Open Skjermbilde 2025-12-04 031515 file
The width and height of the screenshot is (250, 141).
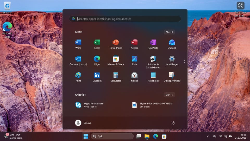click(x=152, y=105)
